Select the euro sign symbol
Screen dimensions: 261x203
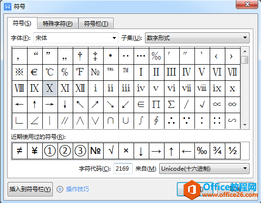[x=35, y=72]
